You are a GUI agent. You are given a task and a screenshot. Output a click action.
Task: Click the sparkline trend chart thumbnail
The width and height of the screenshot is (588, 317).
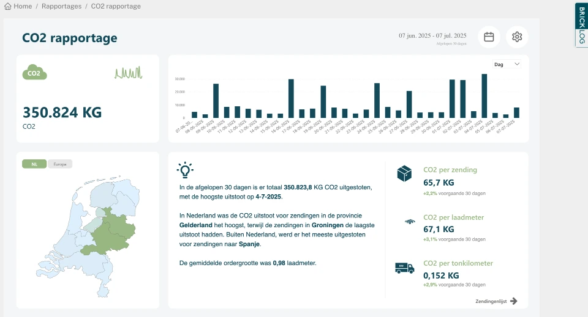coord(128,73)
